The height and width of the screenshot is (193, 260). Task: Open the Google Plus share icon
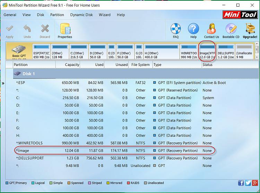tap(255, 183)
